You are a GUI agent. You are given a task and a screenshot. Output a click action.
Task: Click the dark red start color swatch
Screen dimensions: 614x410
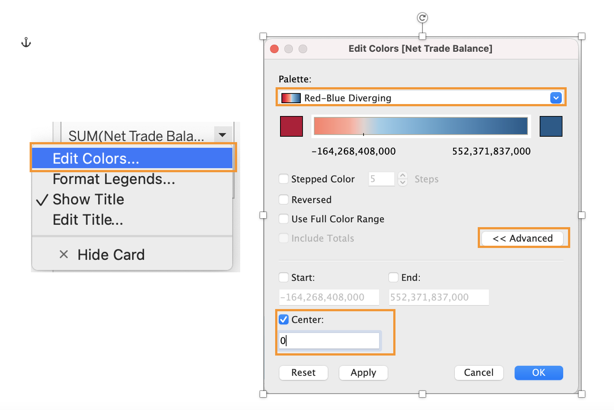click(292, 126)
